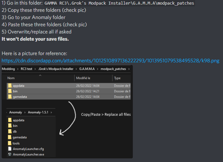This screenshot has height=162, width=223.
Task: Go to RC3 test breadcrumb segment
Action: pyautogui.click(x=27, y=69)
